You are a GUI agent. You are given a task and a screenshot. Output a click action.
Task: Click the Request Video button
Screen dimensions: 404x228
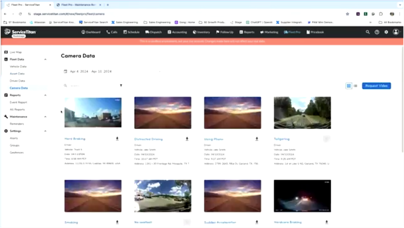pyautogui.click(x=376, y=86)
